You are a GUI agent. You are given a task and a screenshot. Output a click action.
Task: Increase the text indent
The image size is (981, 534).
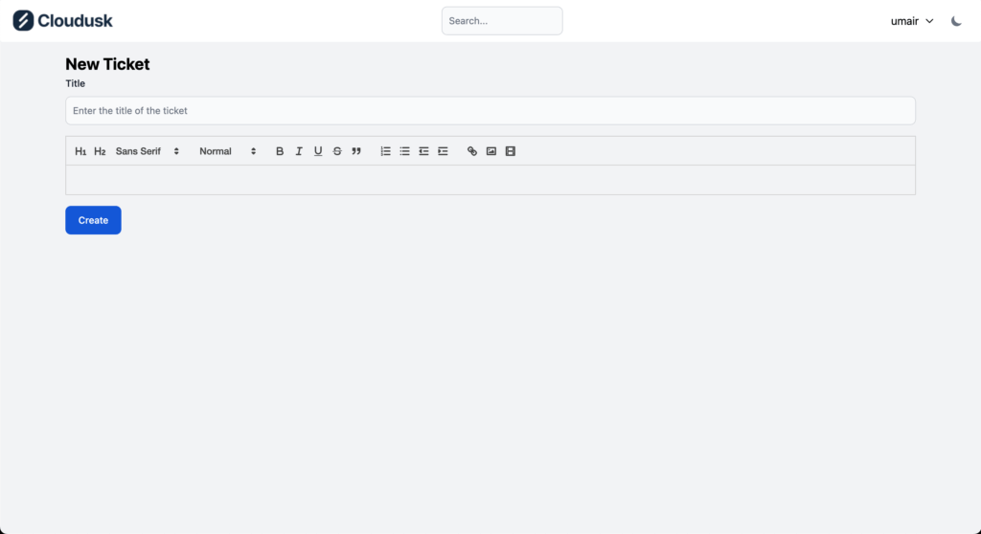click(x=443, y=151)
